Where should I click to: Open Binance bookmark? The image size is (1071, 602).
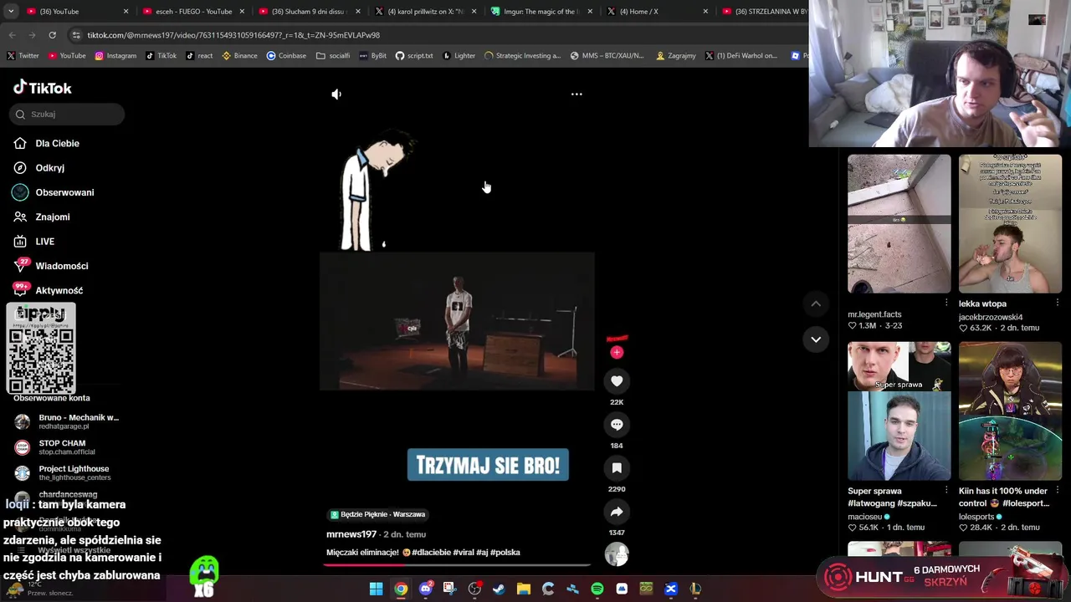point(239,56)
